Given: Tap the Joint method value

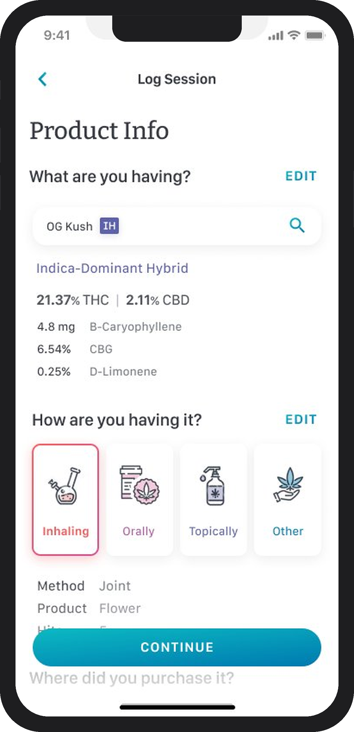Looking at the screenshot, I should tap(115, 586).
